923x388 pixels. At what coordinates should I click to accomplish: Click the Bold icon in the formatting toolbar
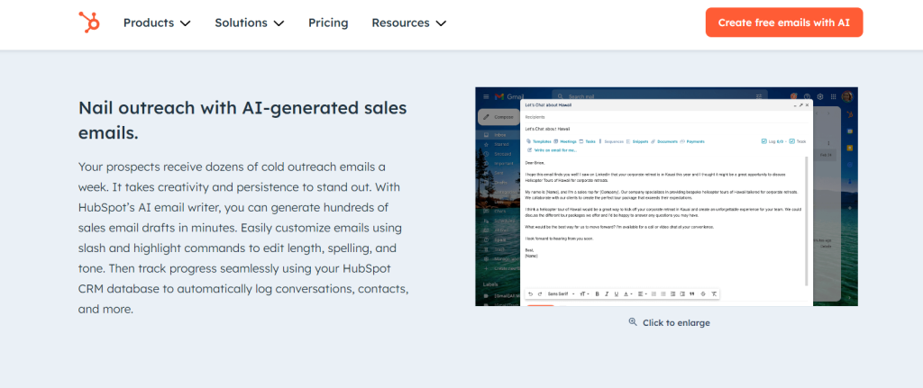coord(598,293)
